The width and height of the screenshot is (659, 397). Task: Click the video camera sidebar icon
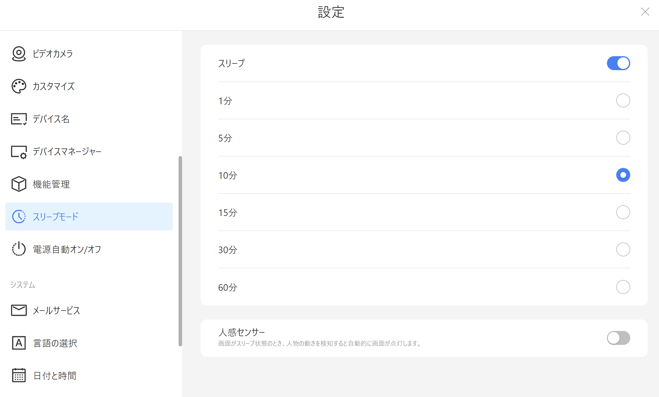[x=19, y=54]
